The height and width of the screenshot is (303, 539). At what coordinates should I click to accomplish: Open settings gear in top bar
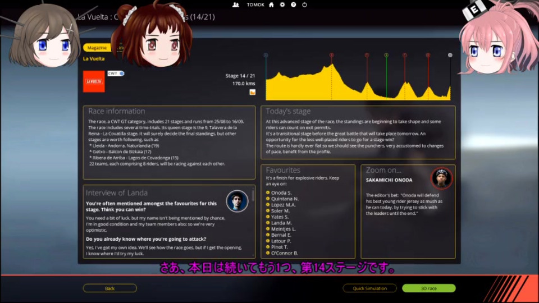[x=282, y=5]
